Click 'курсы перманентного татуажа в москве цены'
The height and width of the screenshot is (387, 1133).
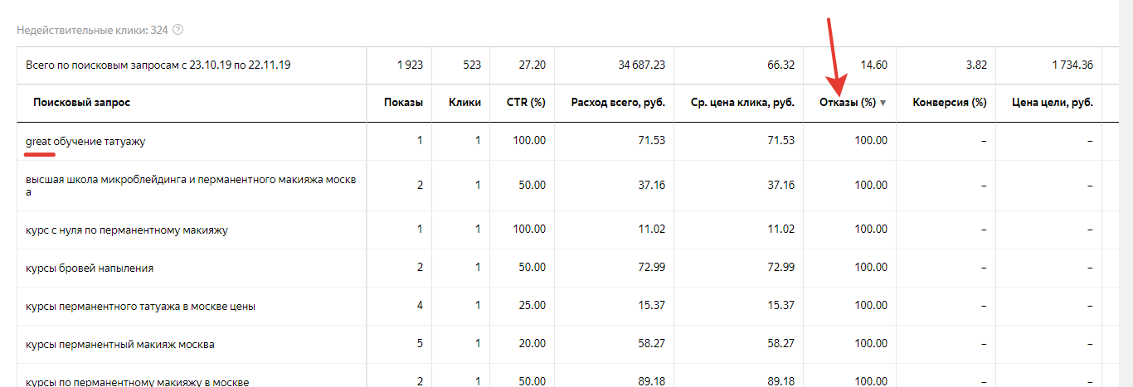click(x=140, y=306)
